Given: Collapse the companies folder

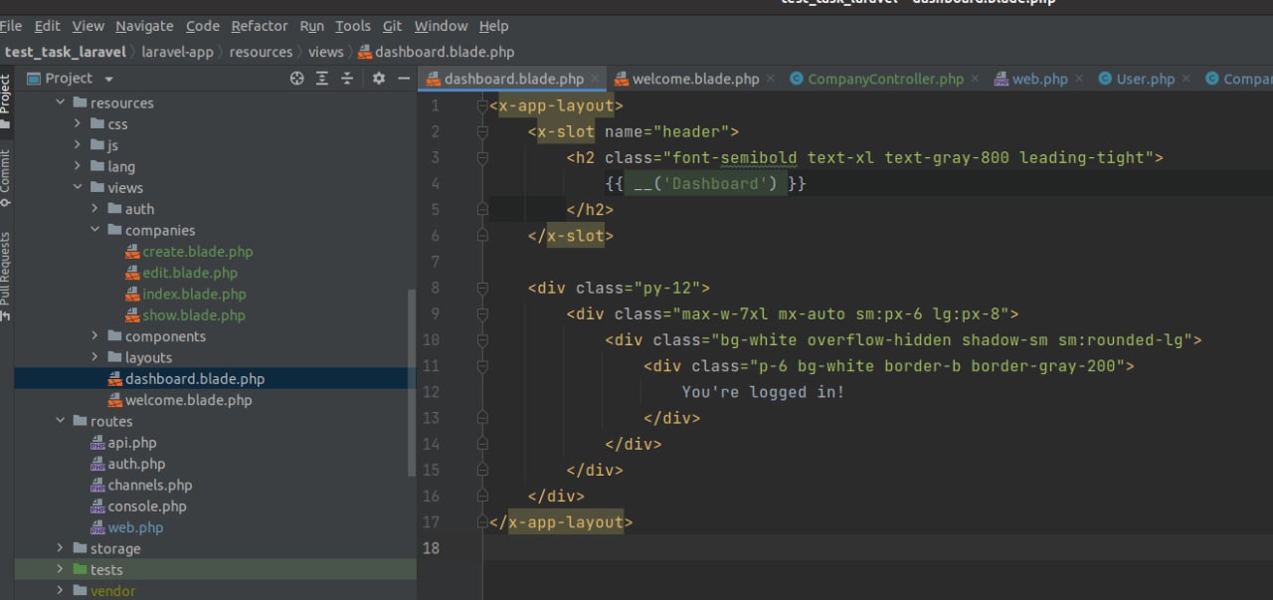Looking at the screenshot, I should point(96,231).
